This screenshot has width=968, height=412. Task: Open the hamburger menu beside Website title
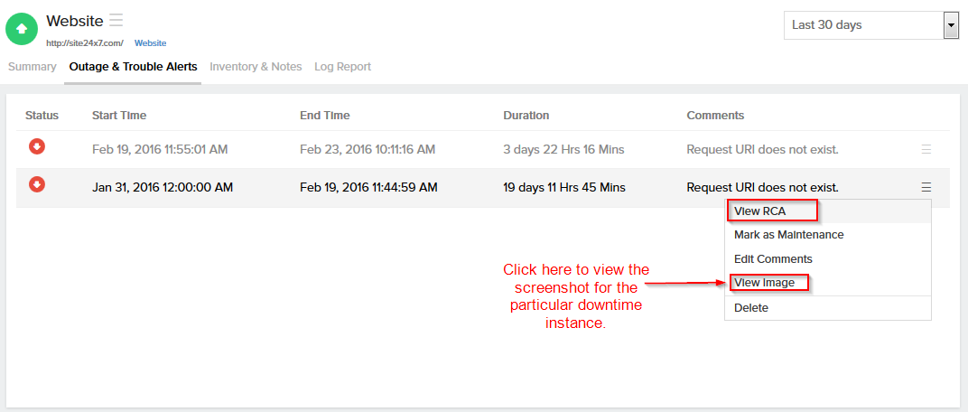[x=116, y=20]
